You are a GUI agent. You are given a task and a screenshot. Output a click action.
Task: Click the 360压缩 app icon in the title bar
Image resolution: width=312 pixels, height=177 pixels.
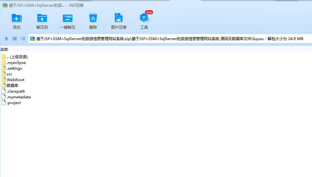click(5, 5)
